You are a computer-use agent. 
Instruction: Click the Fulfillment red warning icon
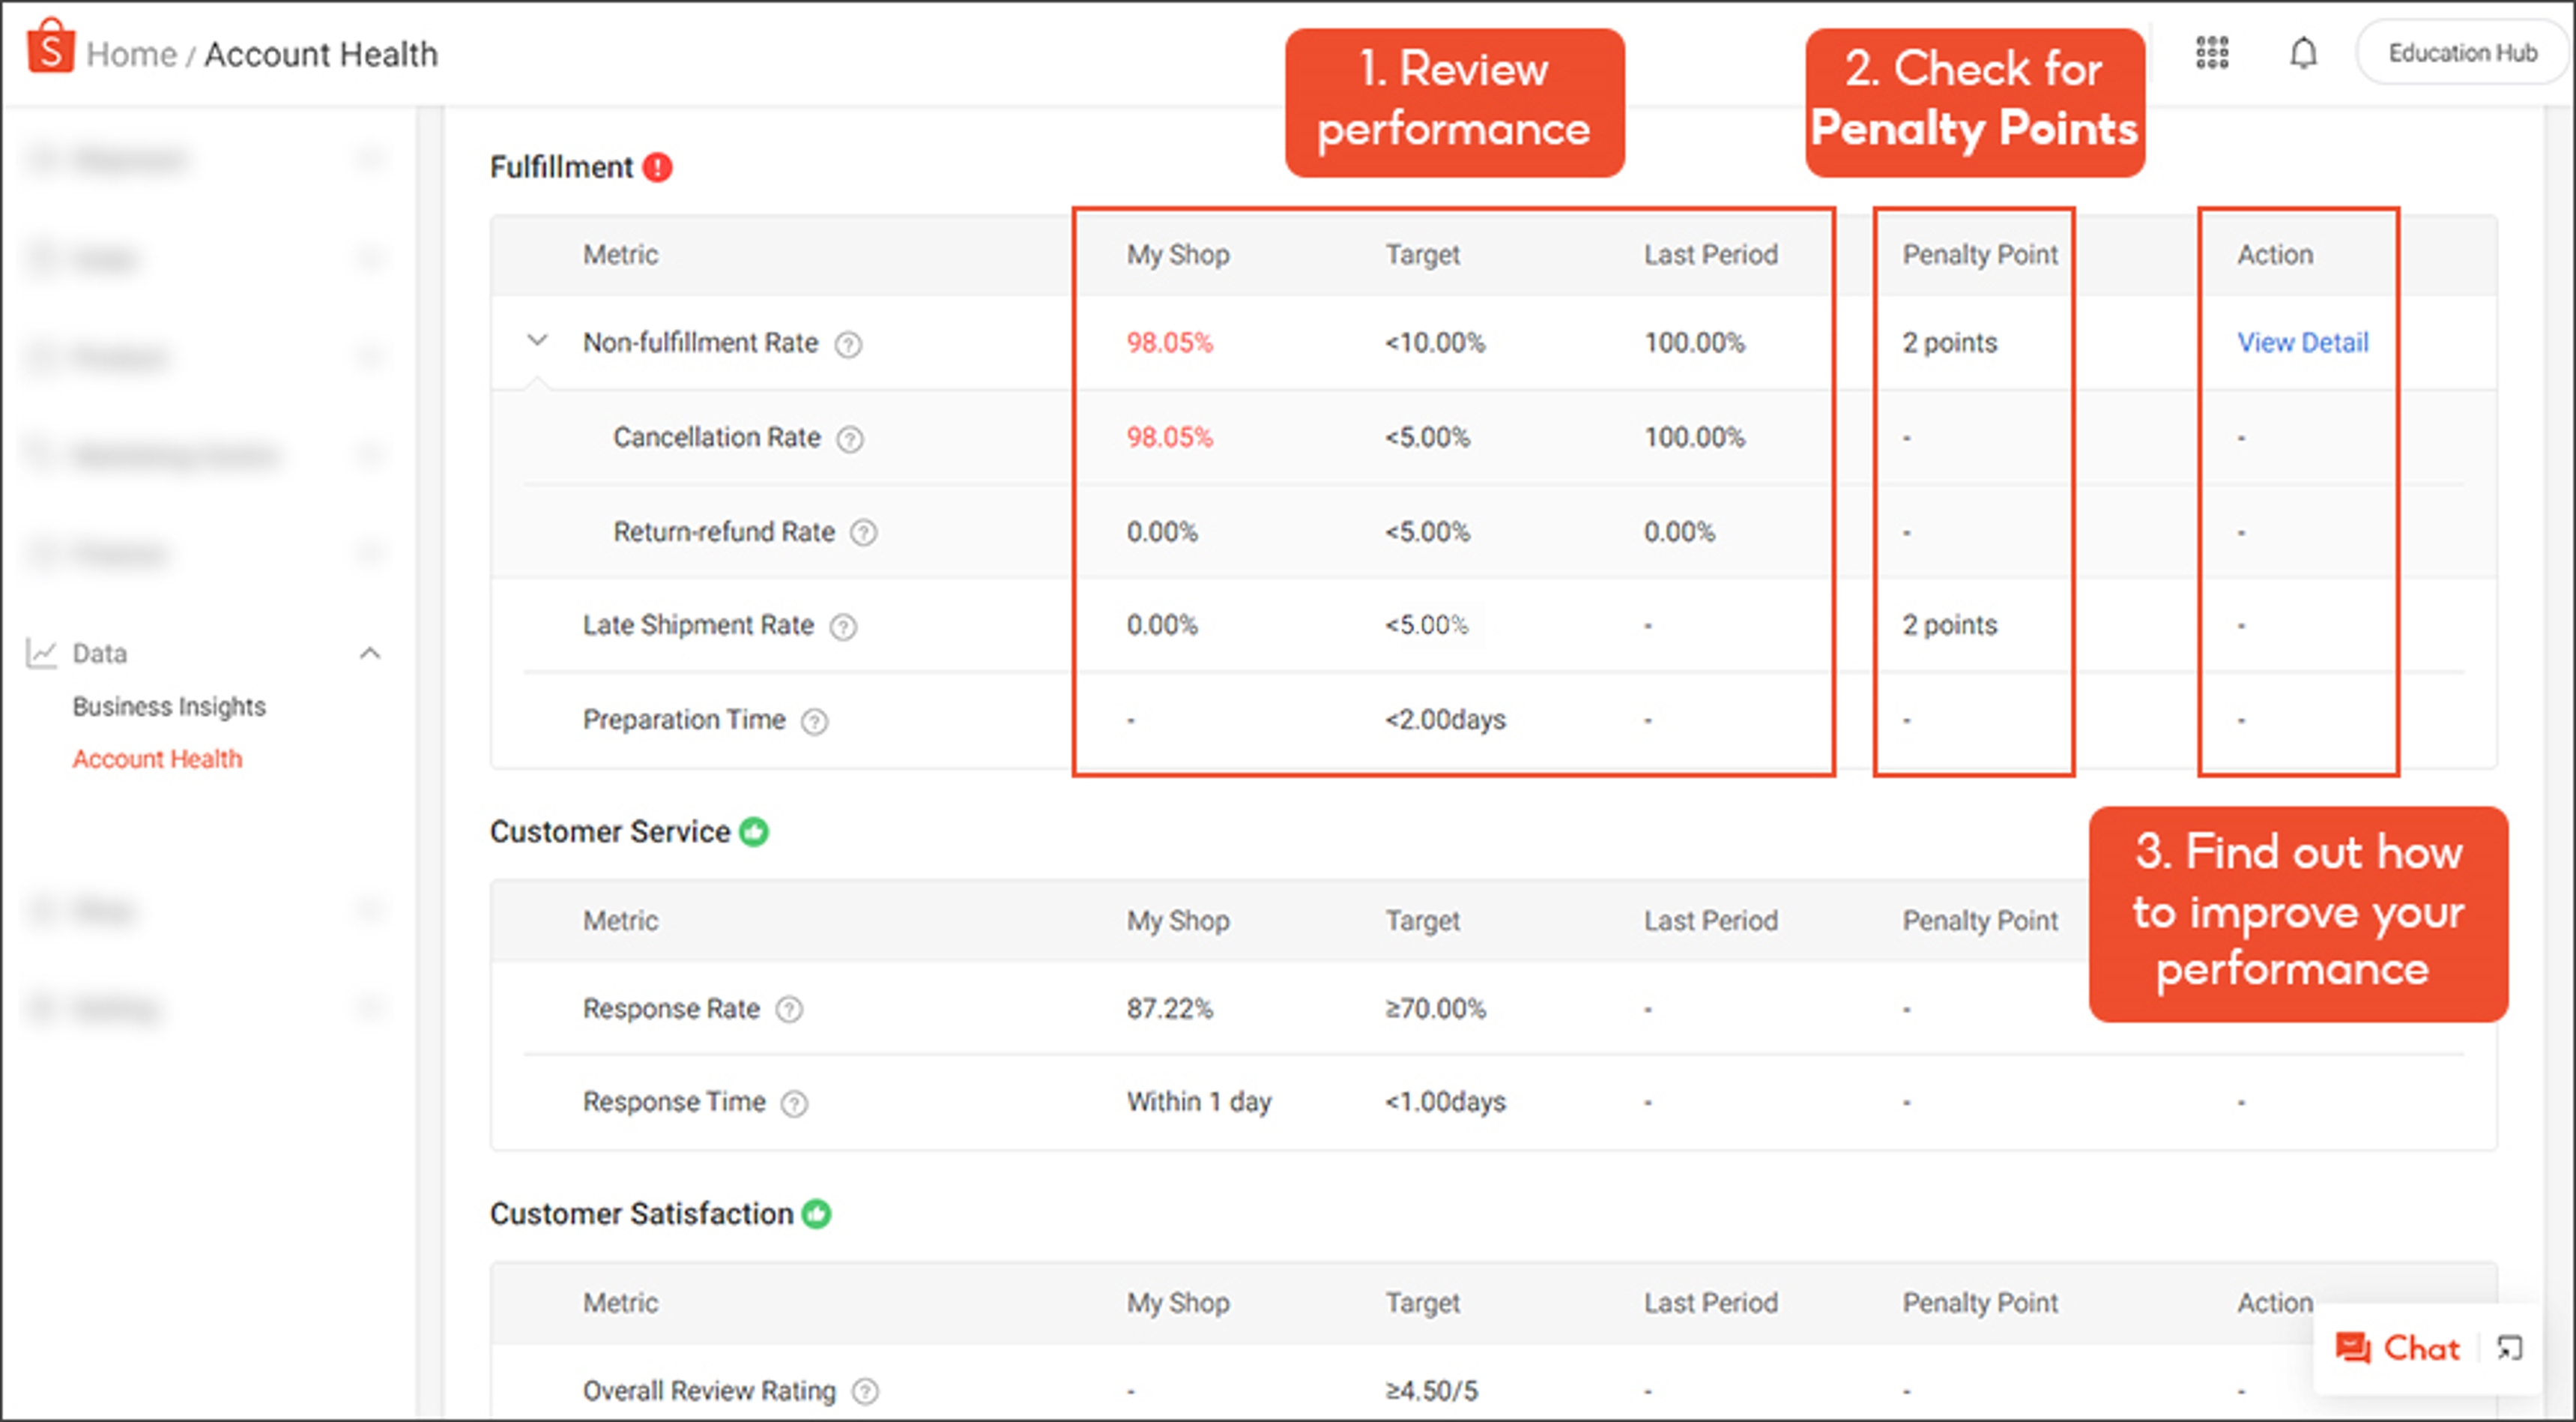point(658,167)
